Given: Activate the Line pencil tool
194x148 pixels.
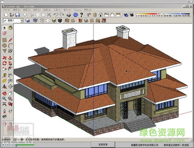Looking at the screenshot, I should (10, 40).
